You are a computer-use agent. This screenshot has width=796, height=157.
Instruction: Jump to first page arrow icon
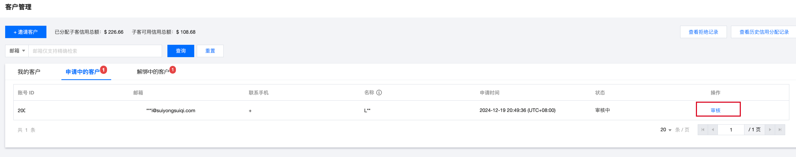(703, 130)
